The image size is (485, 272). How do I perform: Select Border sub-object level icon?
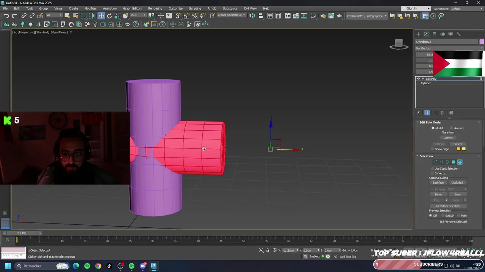(447, 162)
